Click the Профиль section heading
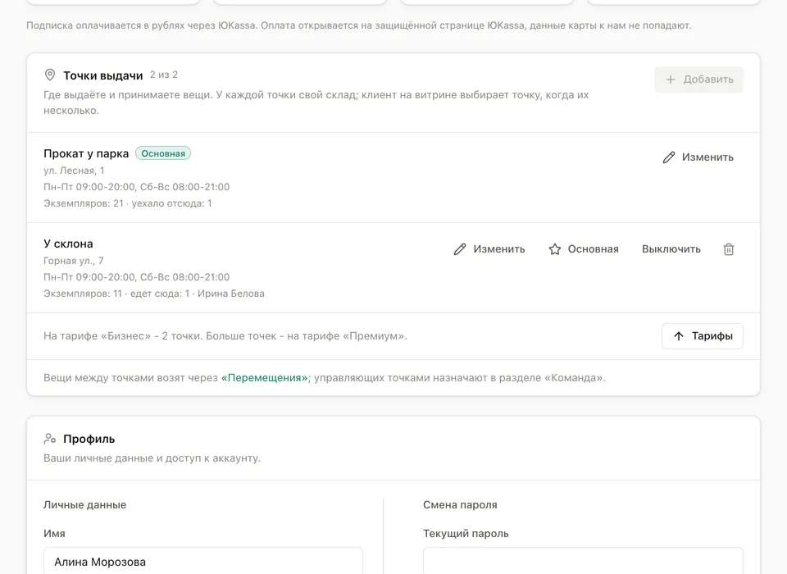 pyautogui.click(x=89, y=439)
